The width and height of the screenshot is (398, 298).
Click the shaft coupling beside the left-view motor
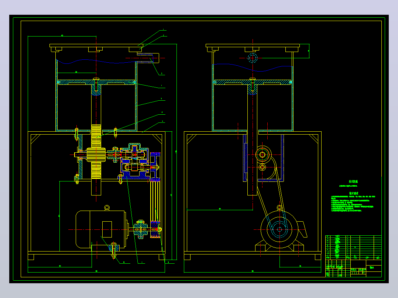point(141,229)
